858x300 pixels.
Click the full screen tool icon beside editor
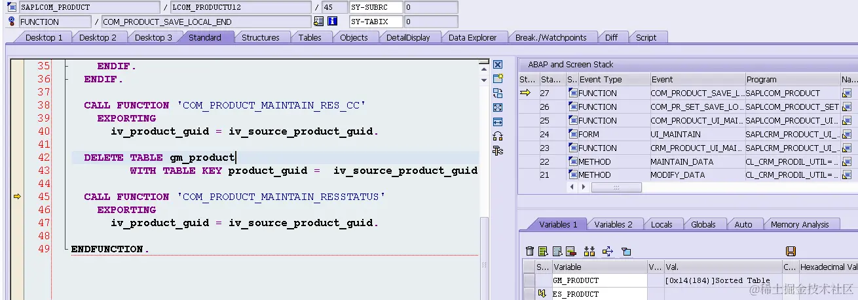click(497, 107)
